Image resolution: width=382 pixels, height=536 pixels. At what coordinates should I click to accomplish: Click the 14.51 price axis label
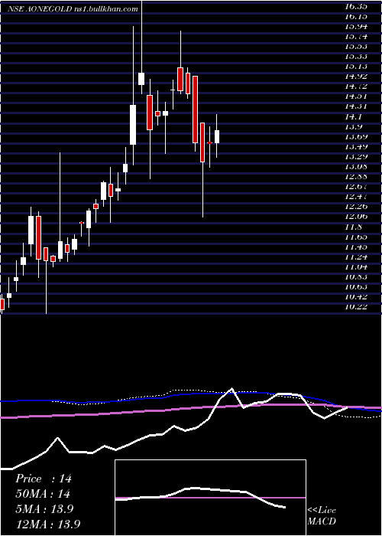point(355,96)
